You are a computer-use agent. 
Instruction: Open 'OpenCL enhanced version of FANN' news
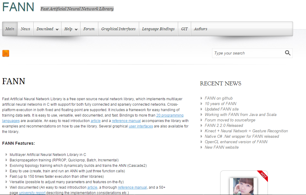coord(236,142)
